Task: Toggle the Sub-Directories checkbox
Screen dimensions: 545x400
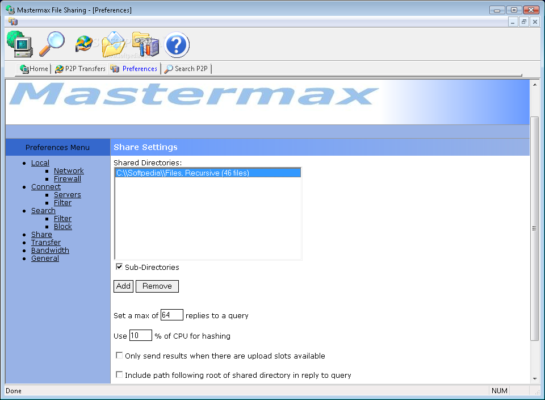Action: click(119, 267)
